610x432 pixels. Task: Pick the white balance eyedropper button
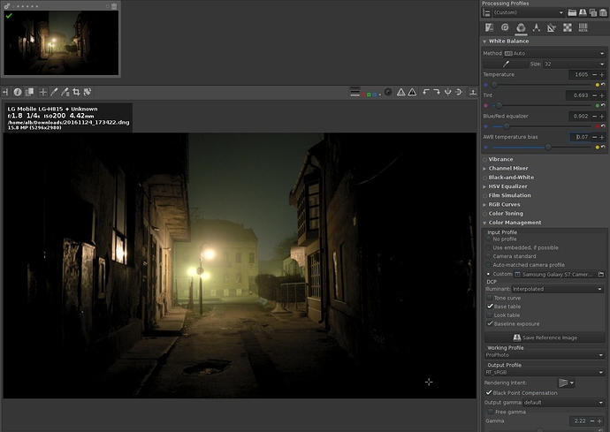click(x=507, y=64)
